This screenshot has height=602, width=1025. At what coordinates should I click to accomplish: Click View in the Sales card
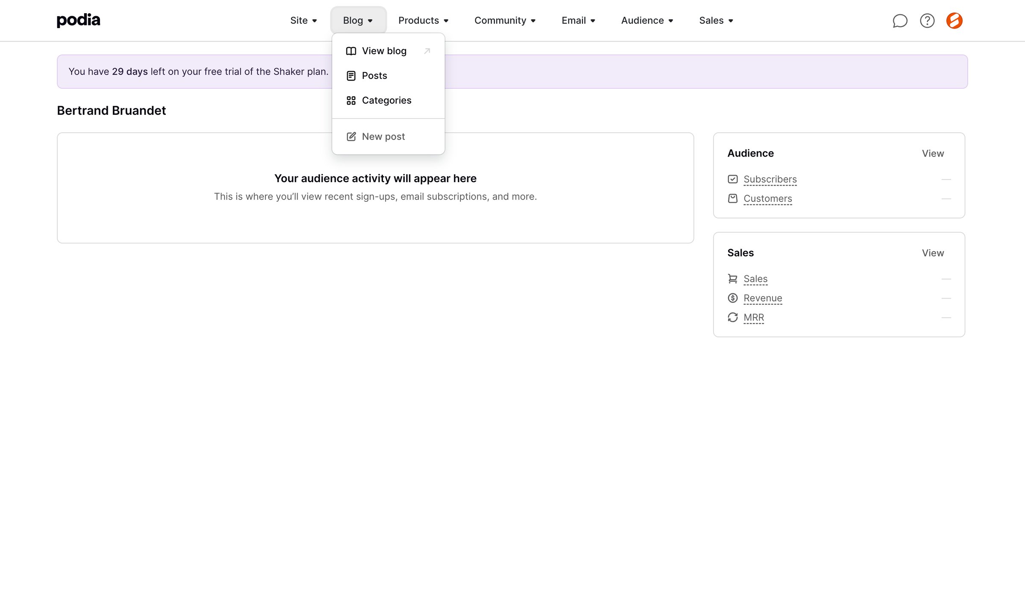pyautogui.click(x=933, y=253)
